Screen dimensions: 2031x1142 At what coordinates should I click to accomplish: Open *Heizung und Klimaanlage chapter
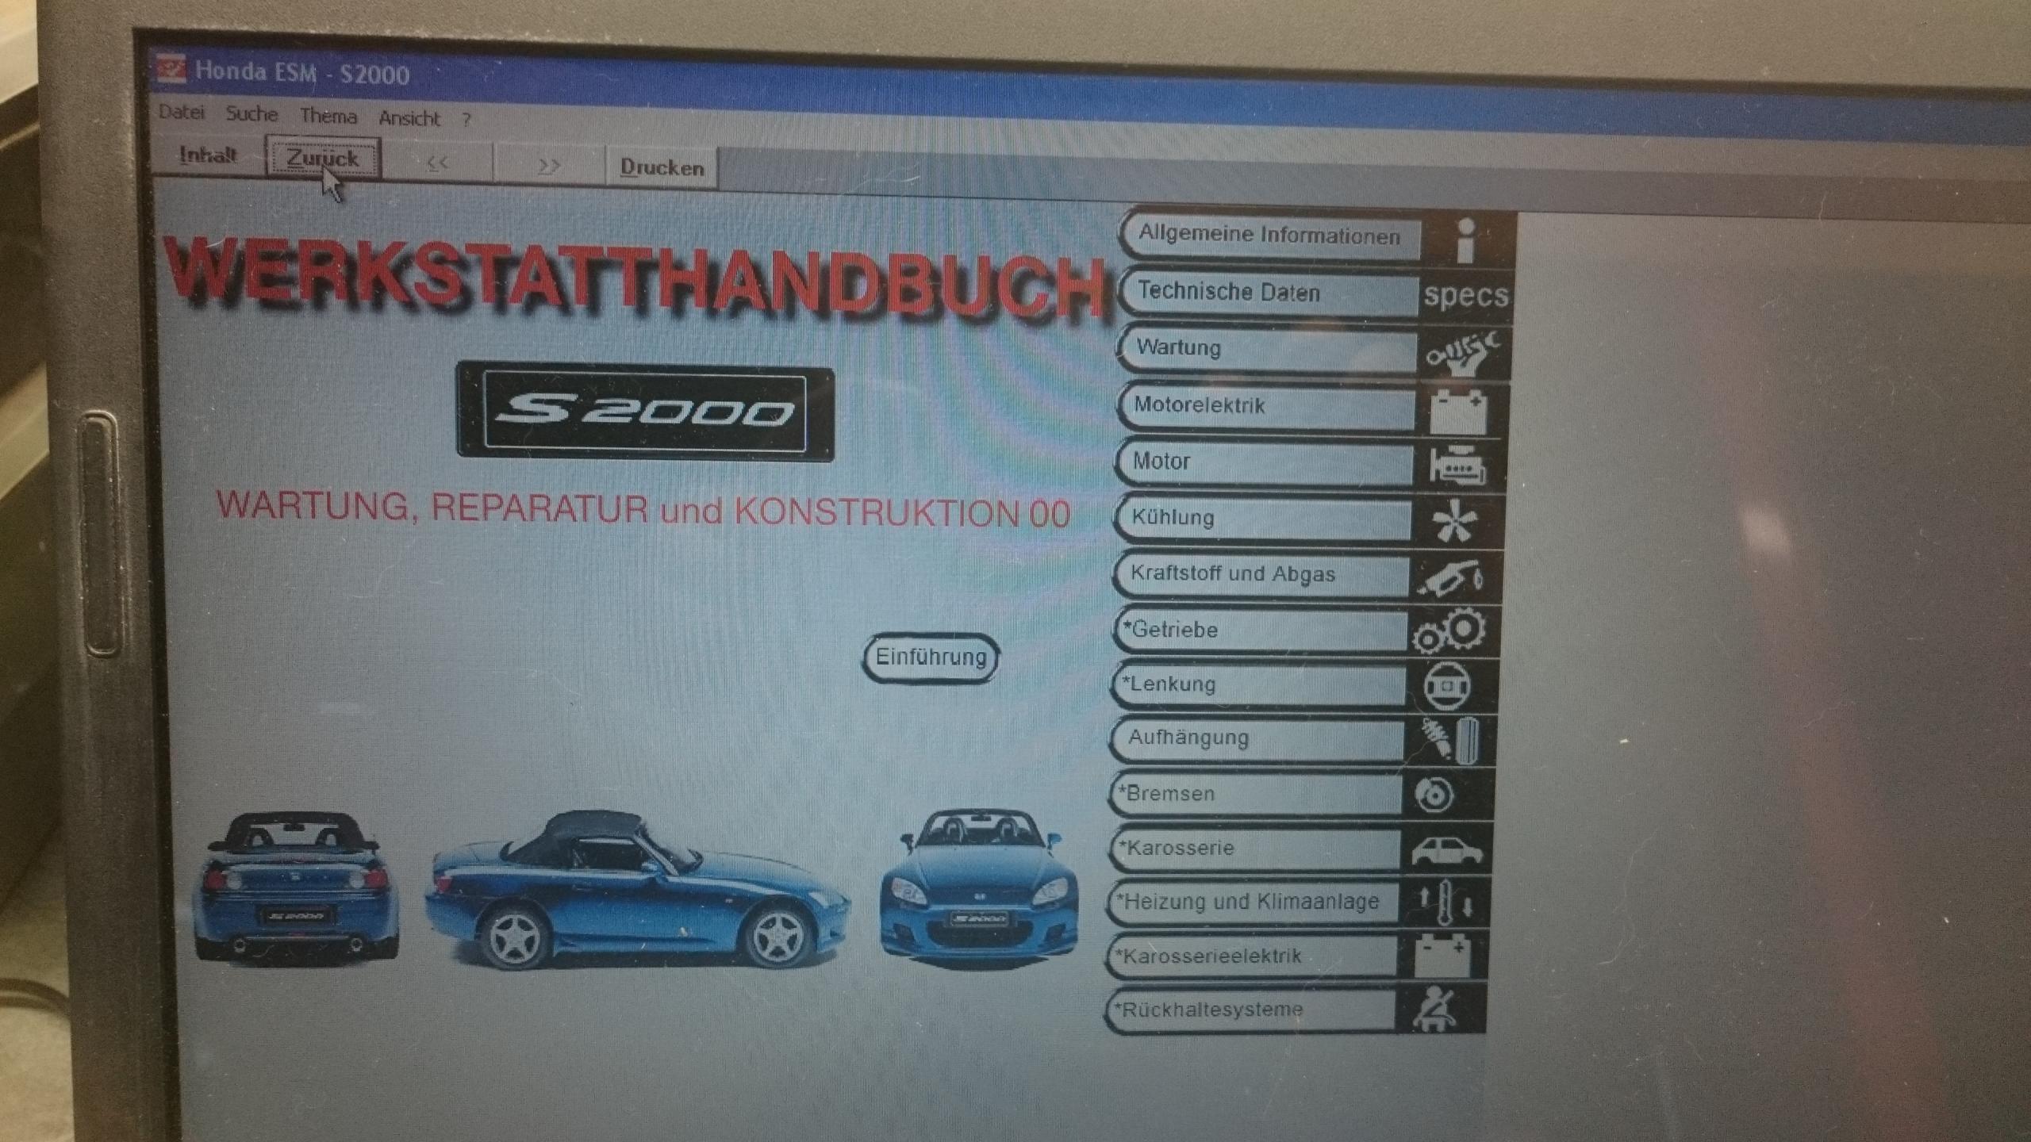point(1252,902)
